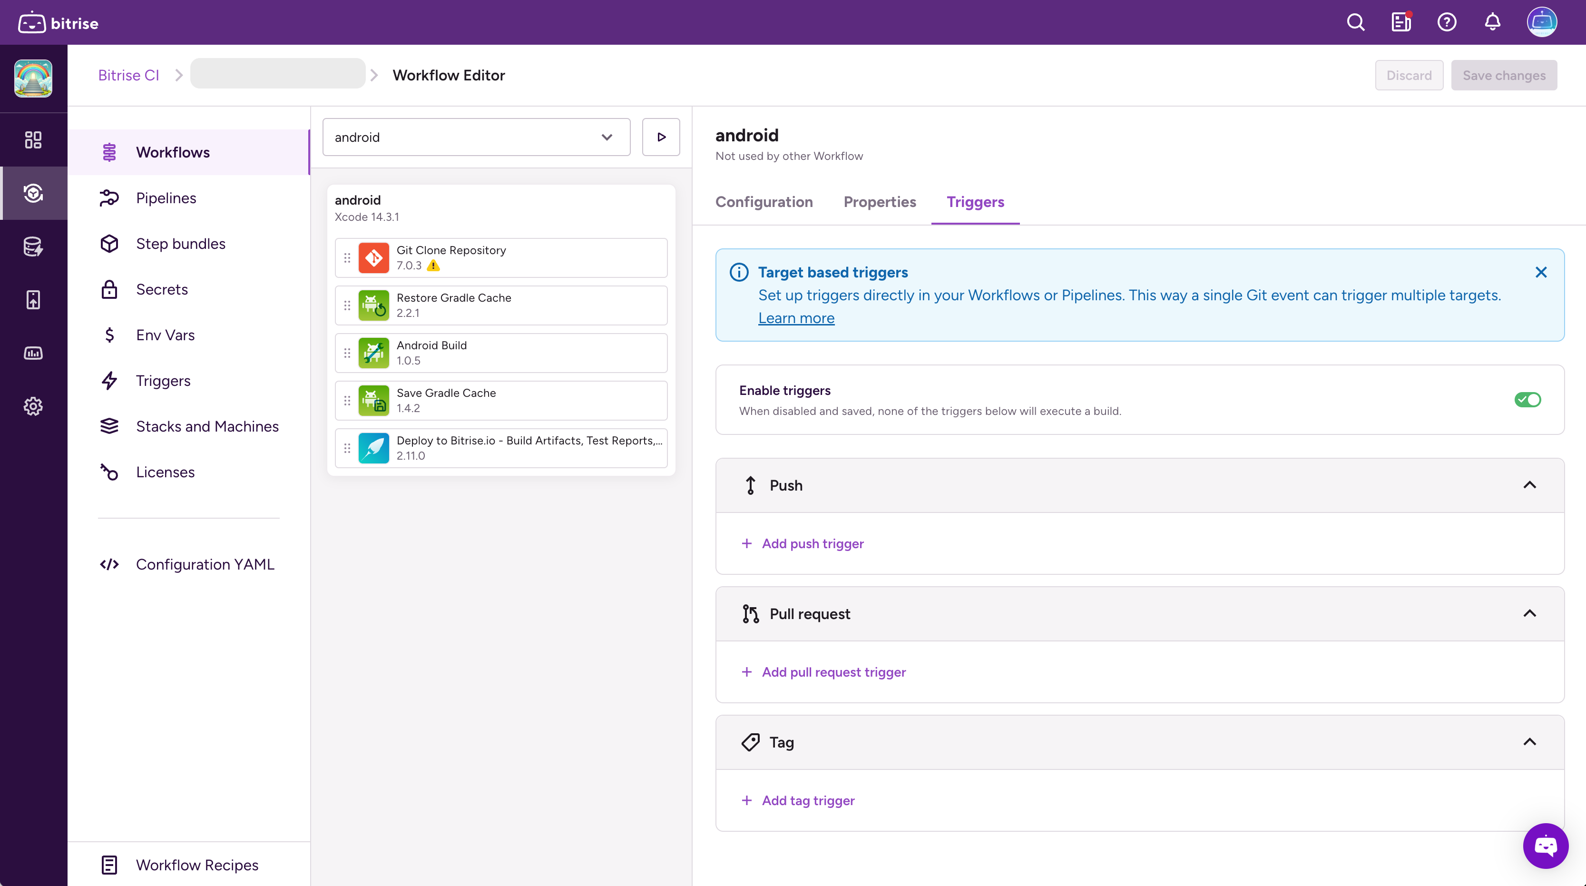Grab the drag handle of Restore Gradle Cache
Viewport: 1586px width, 886px height.
[x=347, y=305]
